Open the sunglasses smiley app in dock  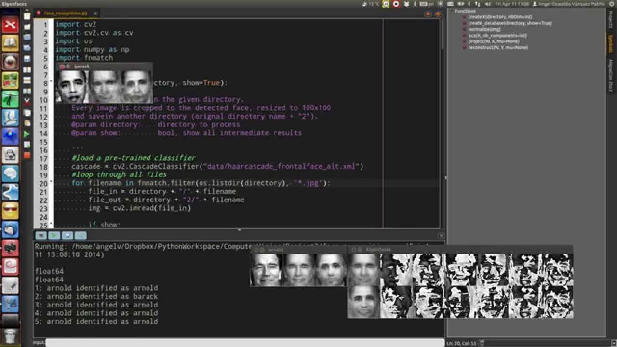(x=10, y=211)
